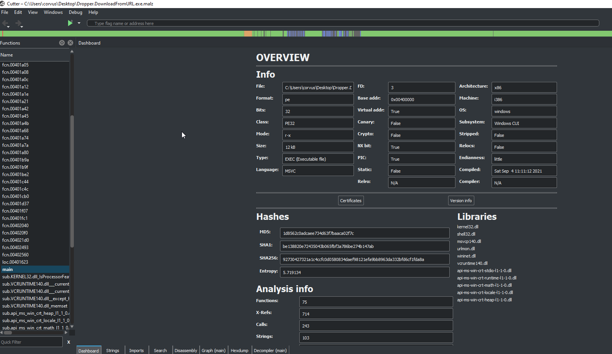Clear the Quick Filter with X
612x354 pixels.
pos(69,342)
